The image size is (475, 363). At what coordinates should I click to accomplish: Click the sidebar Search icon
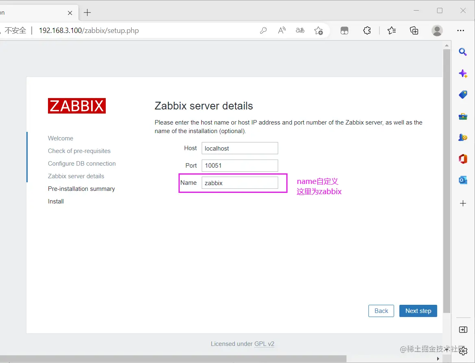462,52
